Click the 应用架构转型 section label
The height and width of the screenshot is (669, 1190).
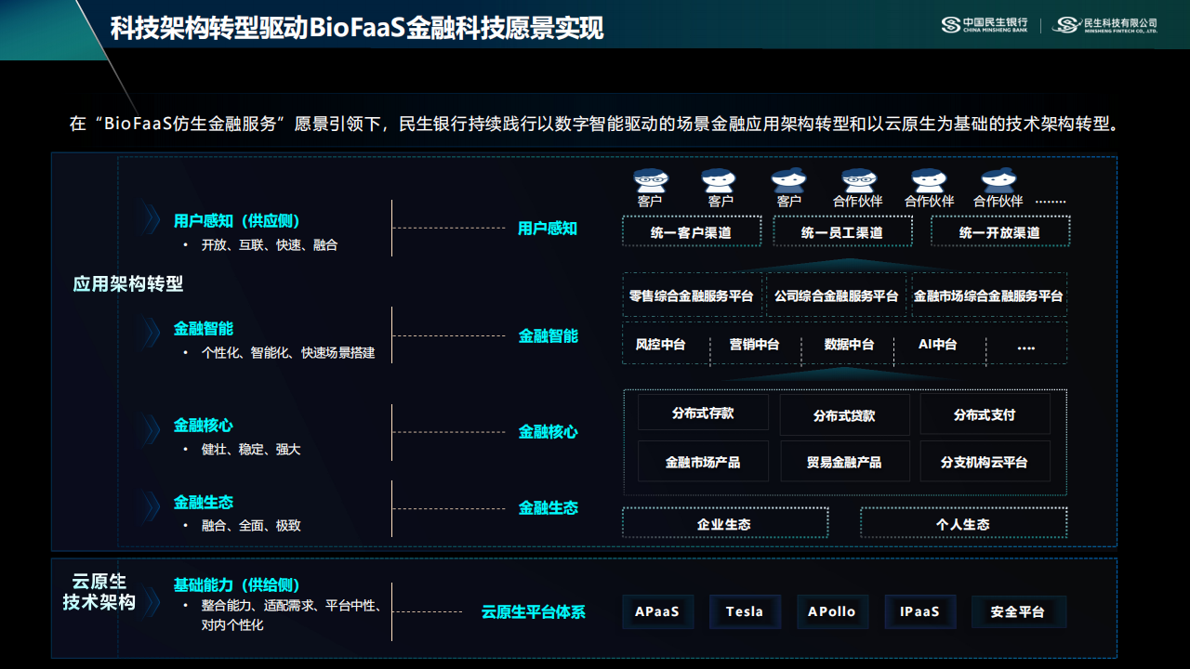pos(128,283)
